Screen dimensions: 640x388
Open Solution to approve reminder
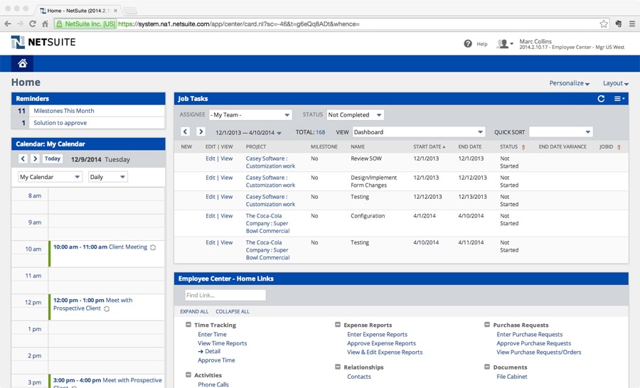pyautogui.click(x=60, y=123)
